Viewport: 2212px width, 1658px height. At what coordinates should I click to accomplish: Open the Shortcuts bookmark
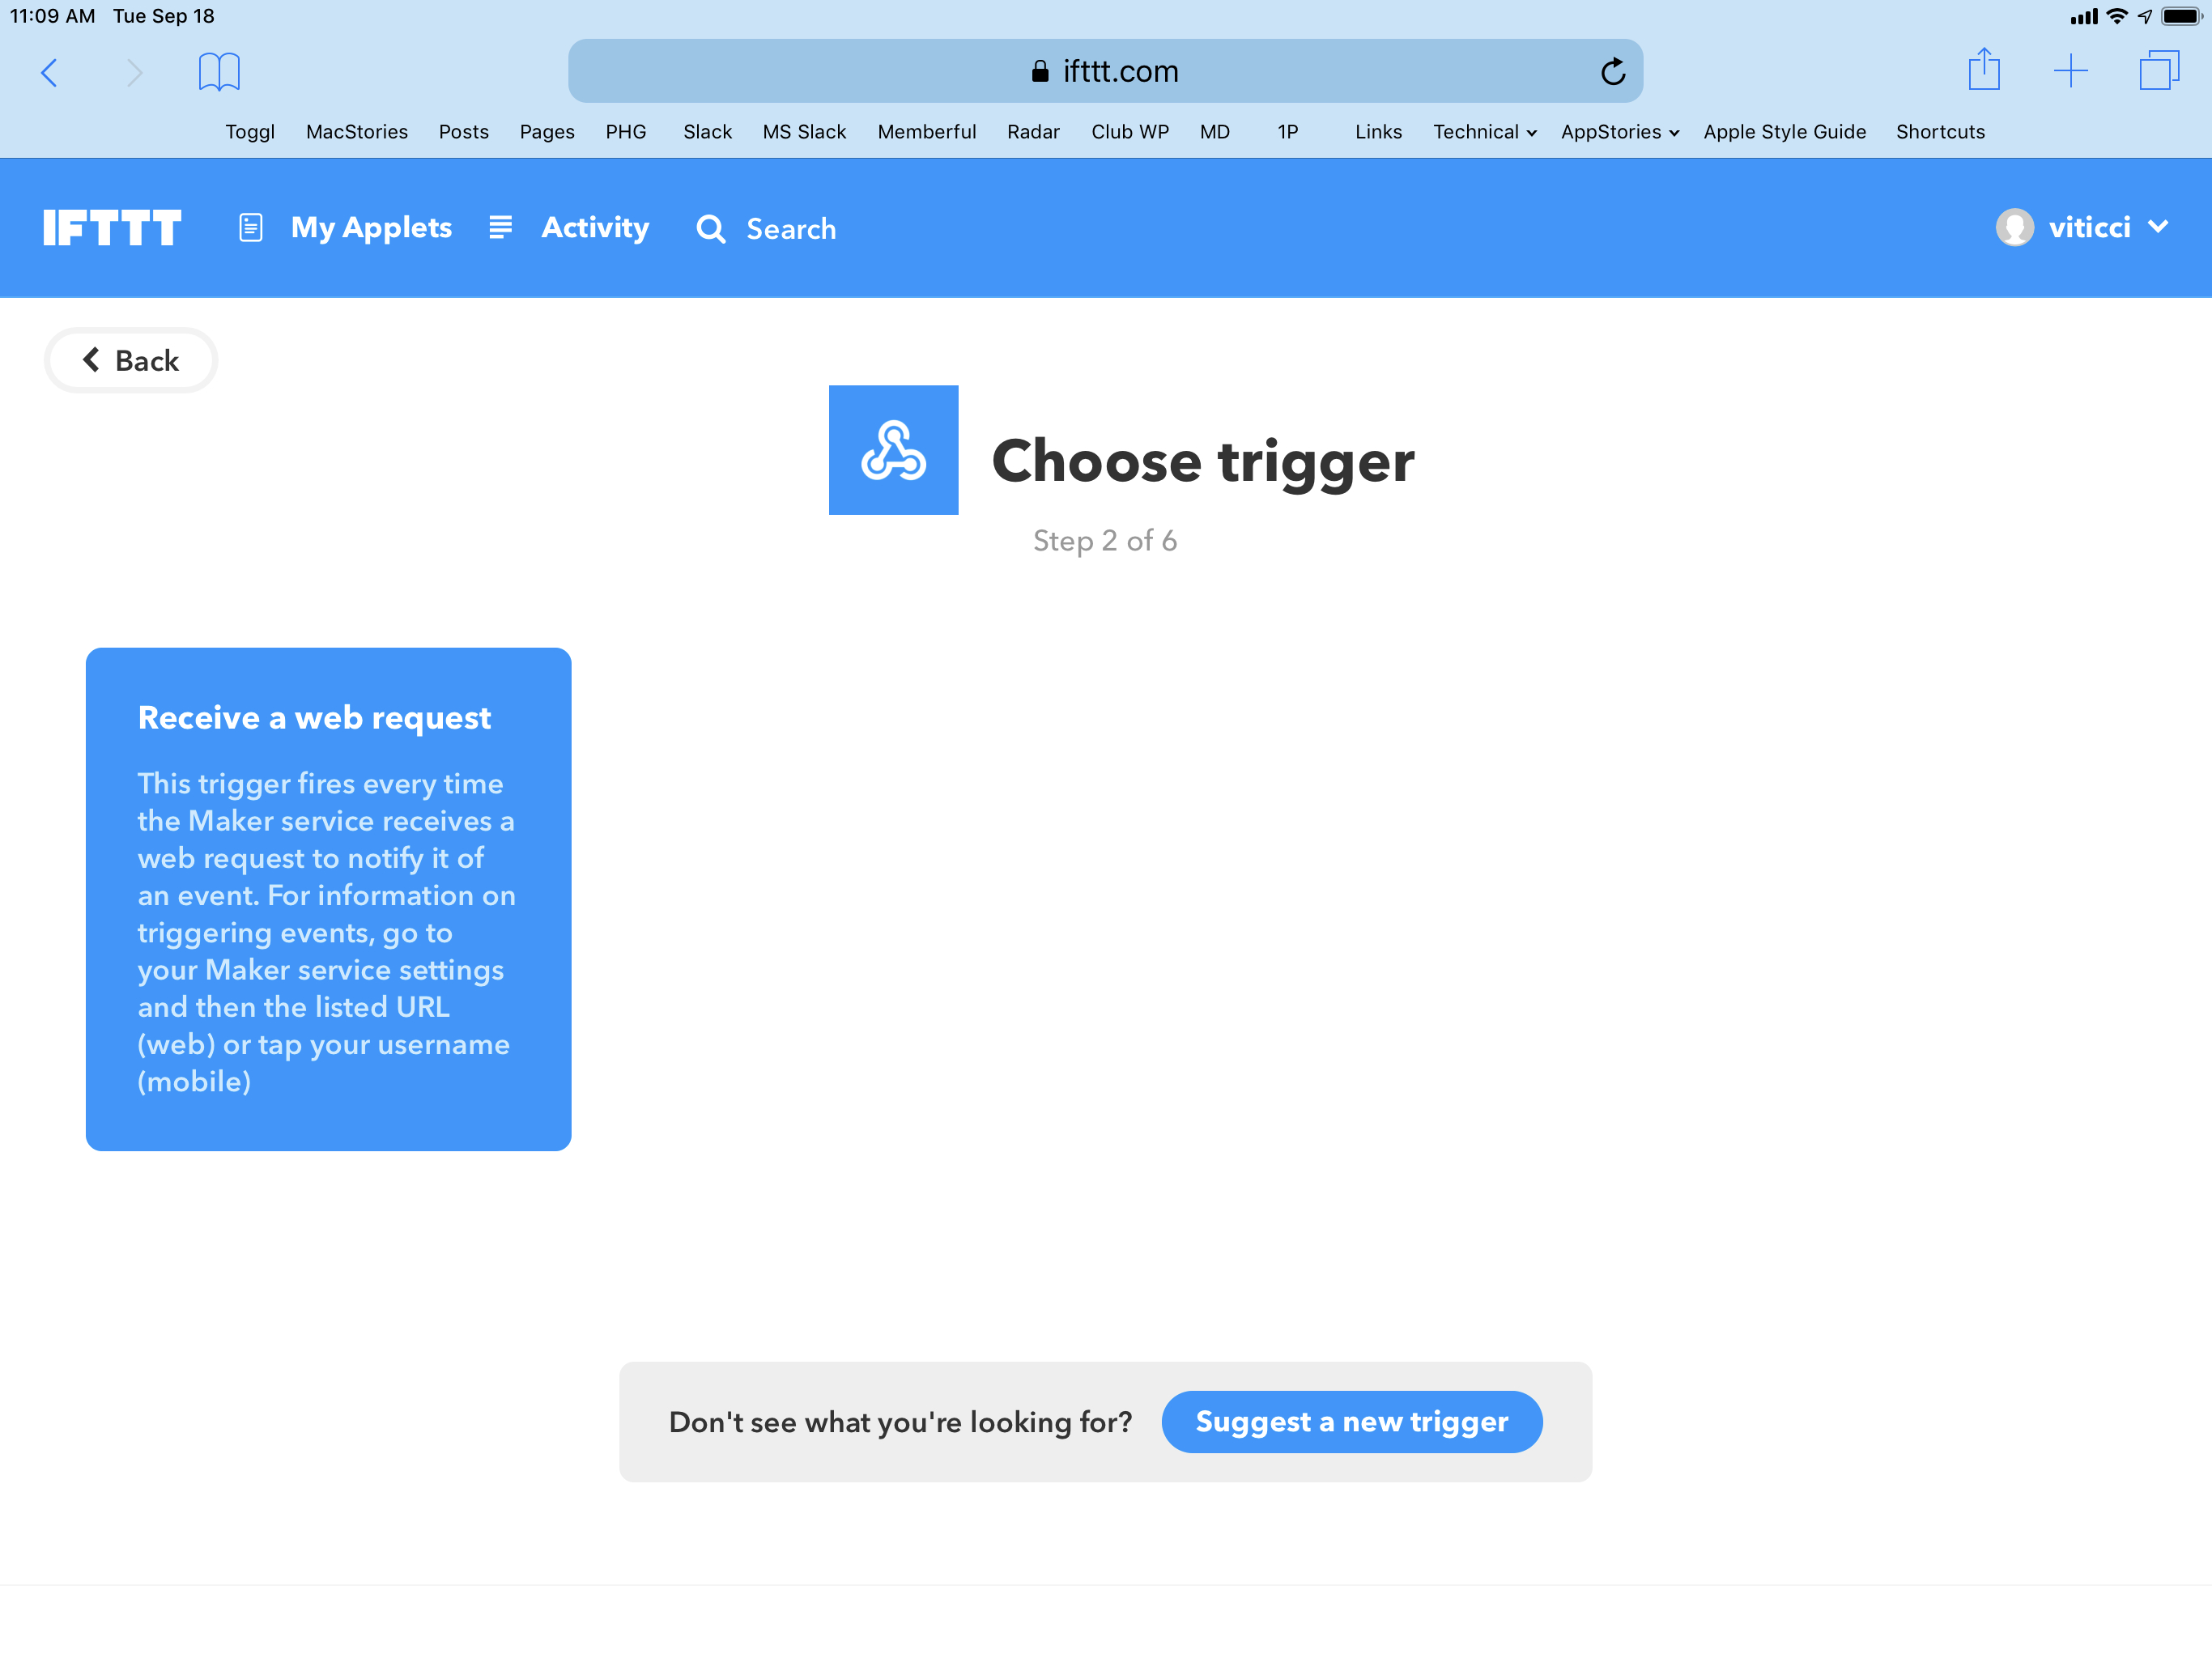tap(1940, 132)
